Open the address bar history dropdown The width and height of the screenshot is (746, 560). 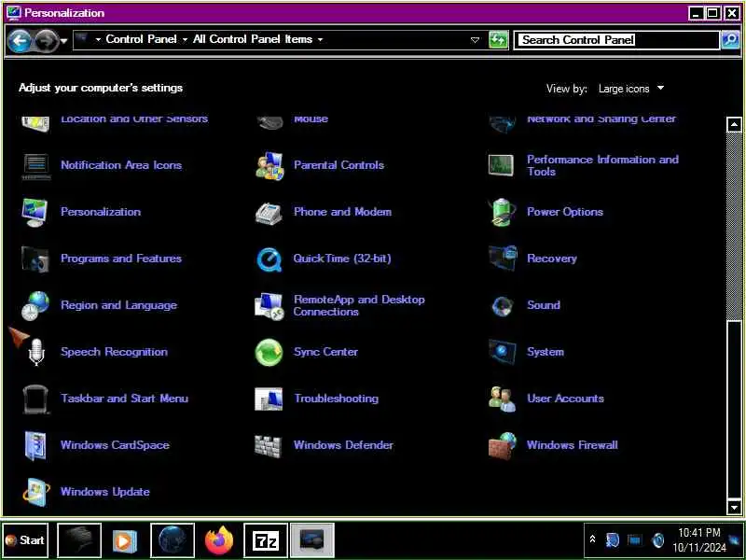[x=475, y=40]
